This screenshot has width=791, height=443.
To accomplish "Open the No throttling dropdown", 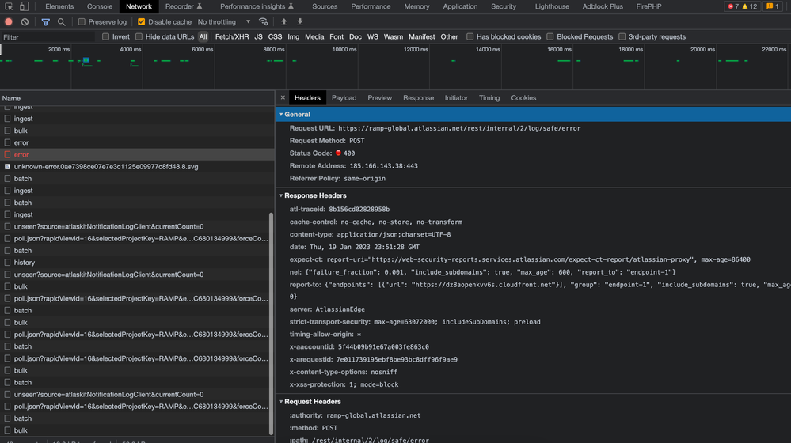I will tap(224, 21).
